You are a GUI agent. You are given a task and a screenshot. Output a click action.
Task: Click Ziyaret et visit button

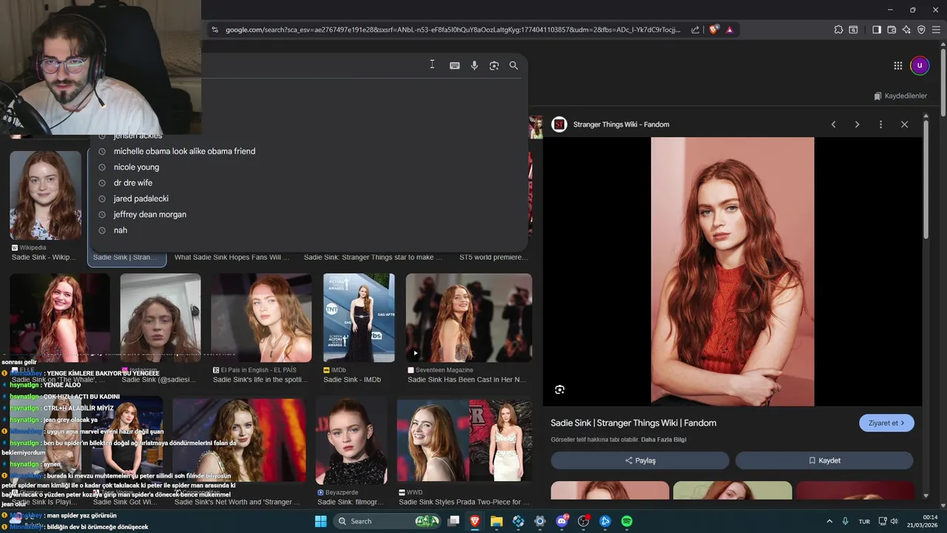tap(886, 423)
